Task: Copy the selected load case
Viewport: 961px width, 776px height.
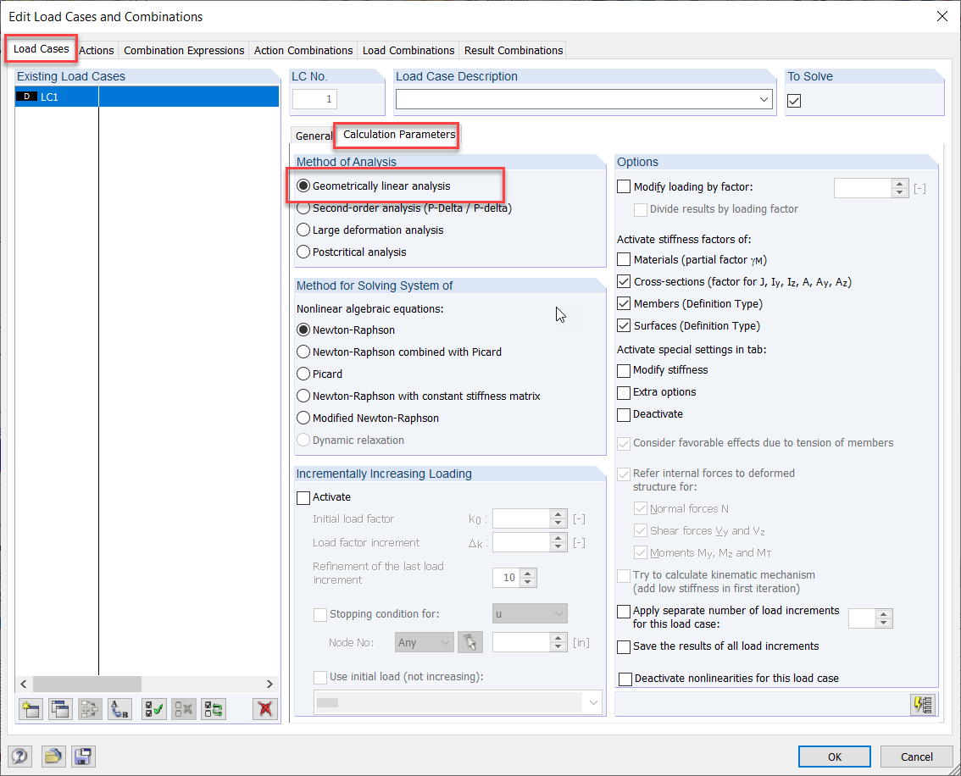Action: pyautogui.click(x=60, y=709)
